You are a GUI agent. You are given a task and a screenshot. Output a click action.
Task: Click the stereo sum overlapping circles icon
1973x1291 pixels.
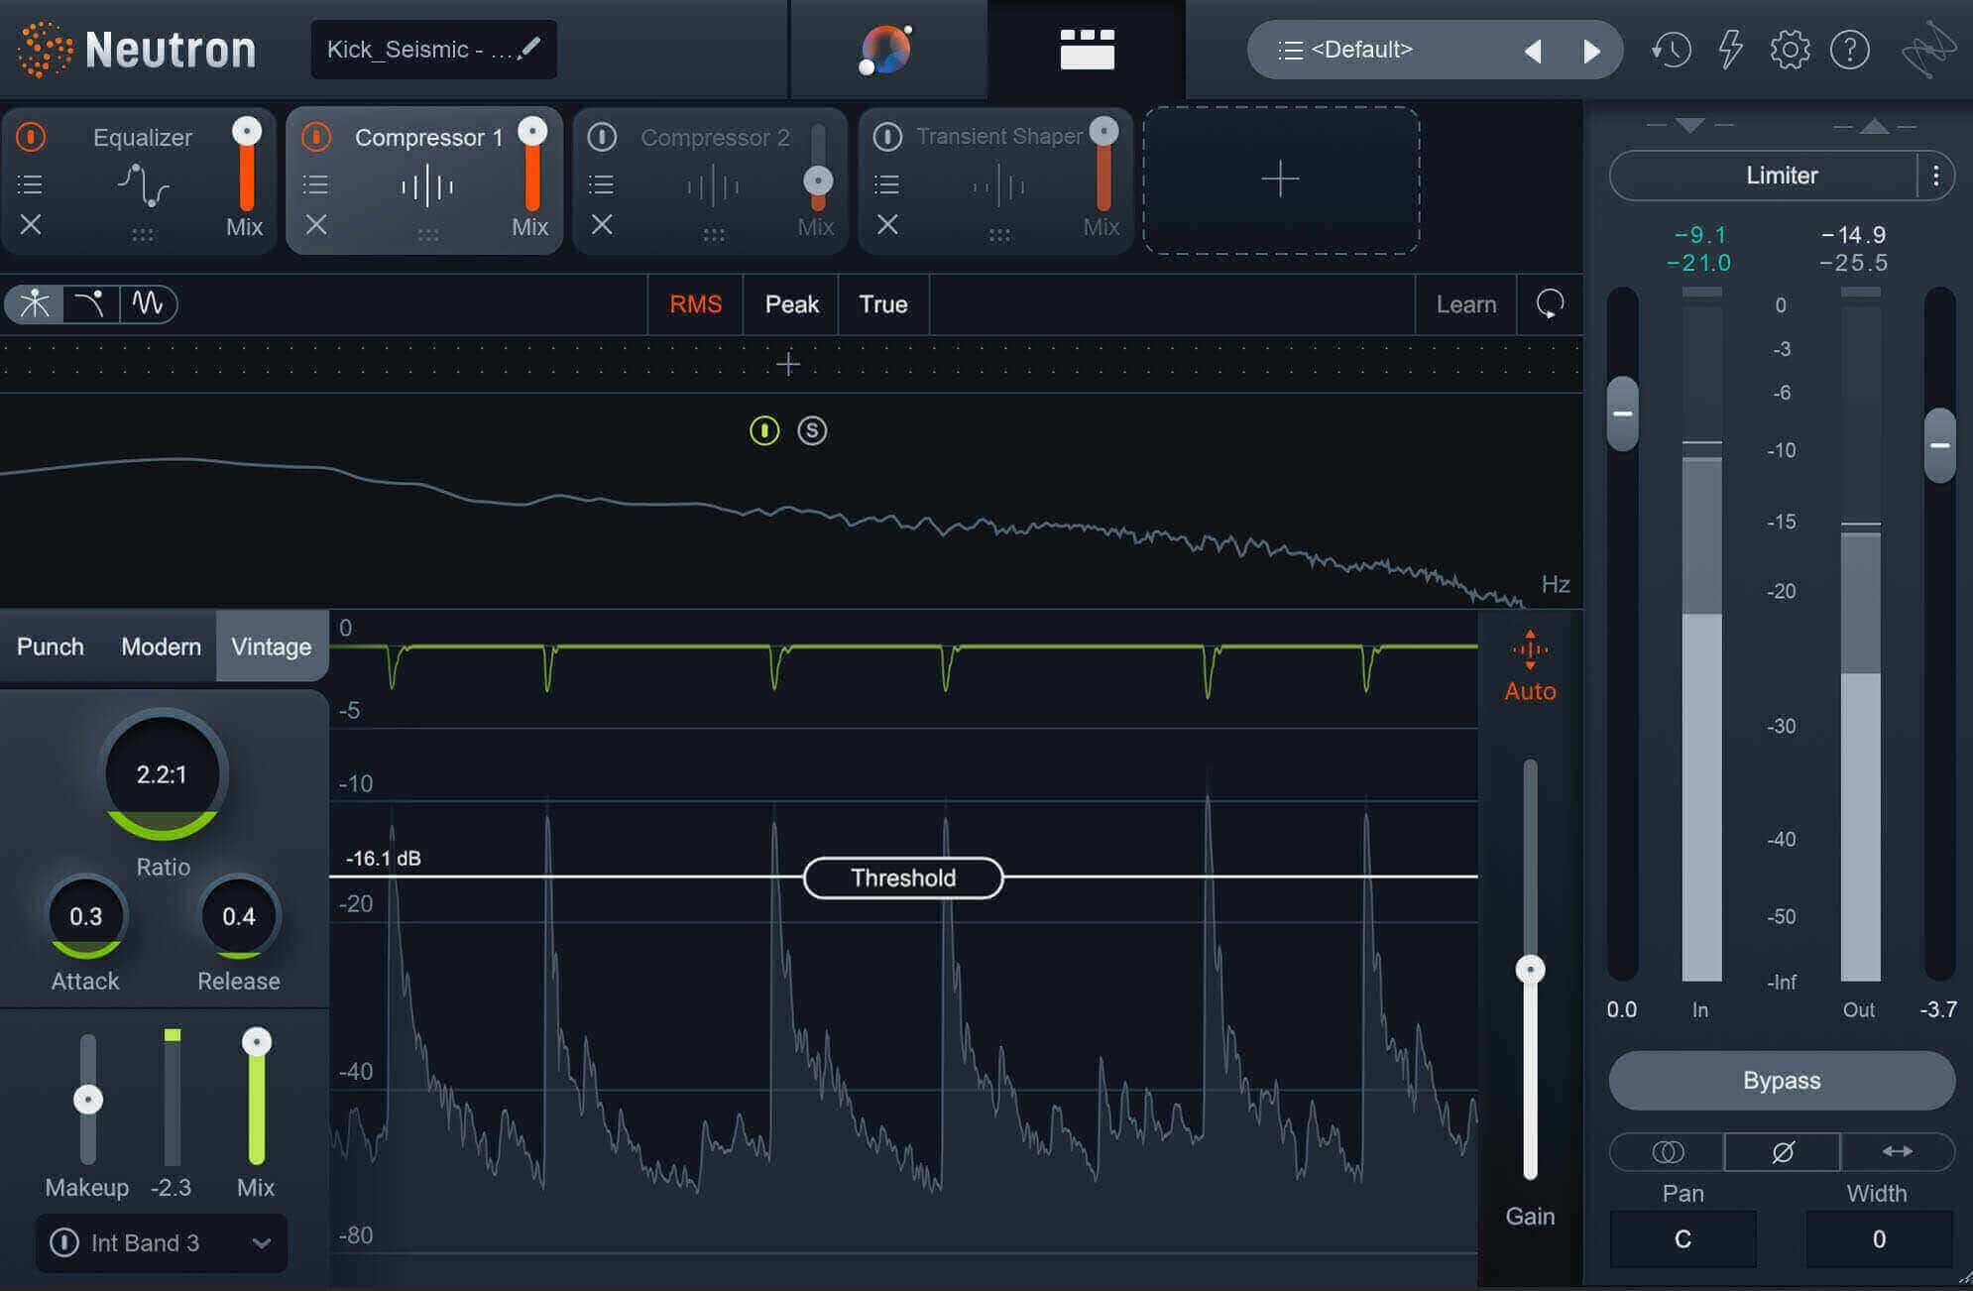tap(1668, 1151)
